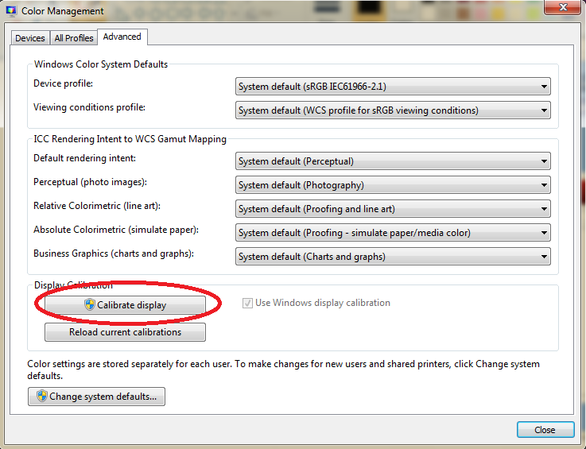Click the Viewing conditions profile label
Viewport: 586px width, 449px height.
[x=89, y=107]
